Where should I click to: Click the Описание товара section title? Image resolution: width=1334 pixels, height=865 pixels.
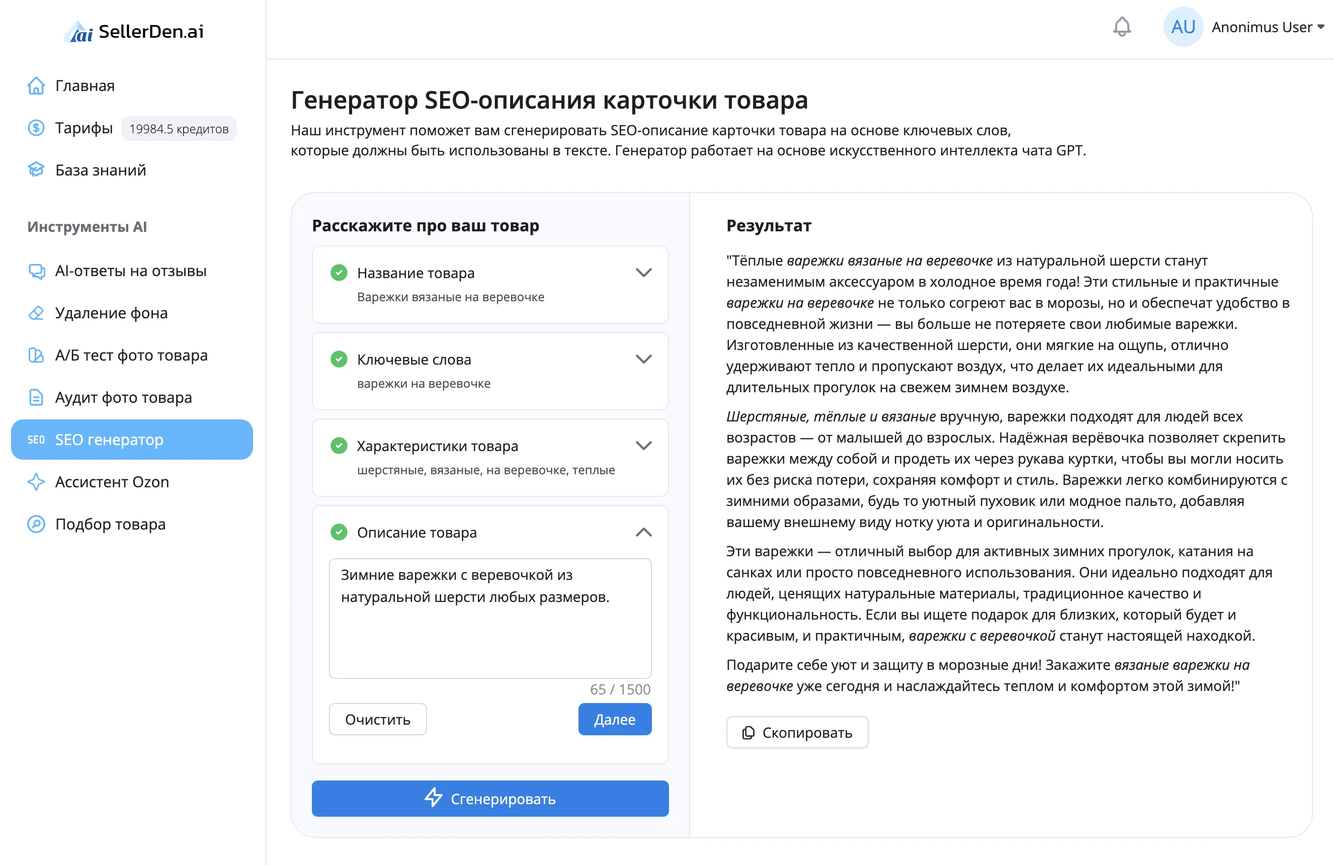[416, 532]
